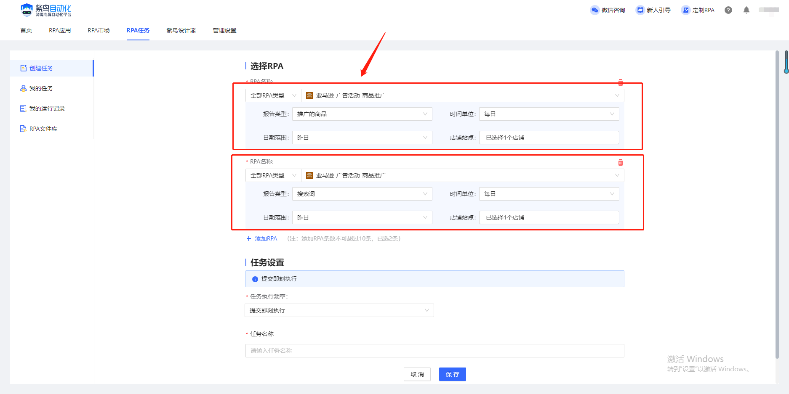This screenshot has height=394, width=789.
Task: Delete the first RPA entry with trash icon
Action: [621, 82]
